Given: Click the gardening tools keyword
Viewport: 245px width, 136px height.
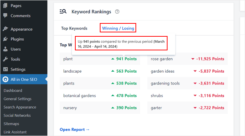Looking at the screenshot, I should pos(165,83).
